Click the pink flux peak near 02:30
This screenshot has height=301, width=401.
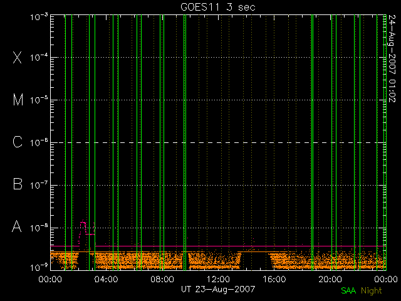(83, 223)
